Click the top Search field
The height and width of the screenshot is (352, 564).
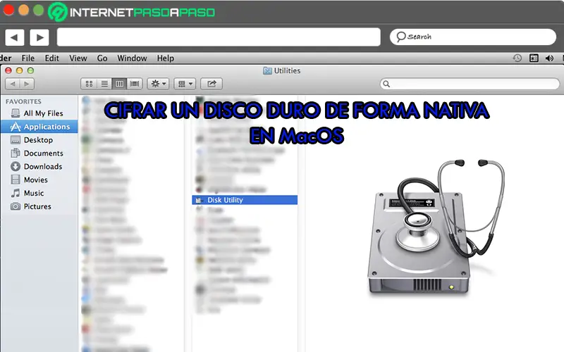[x=472, y=37]
